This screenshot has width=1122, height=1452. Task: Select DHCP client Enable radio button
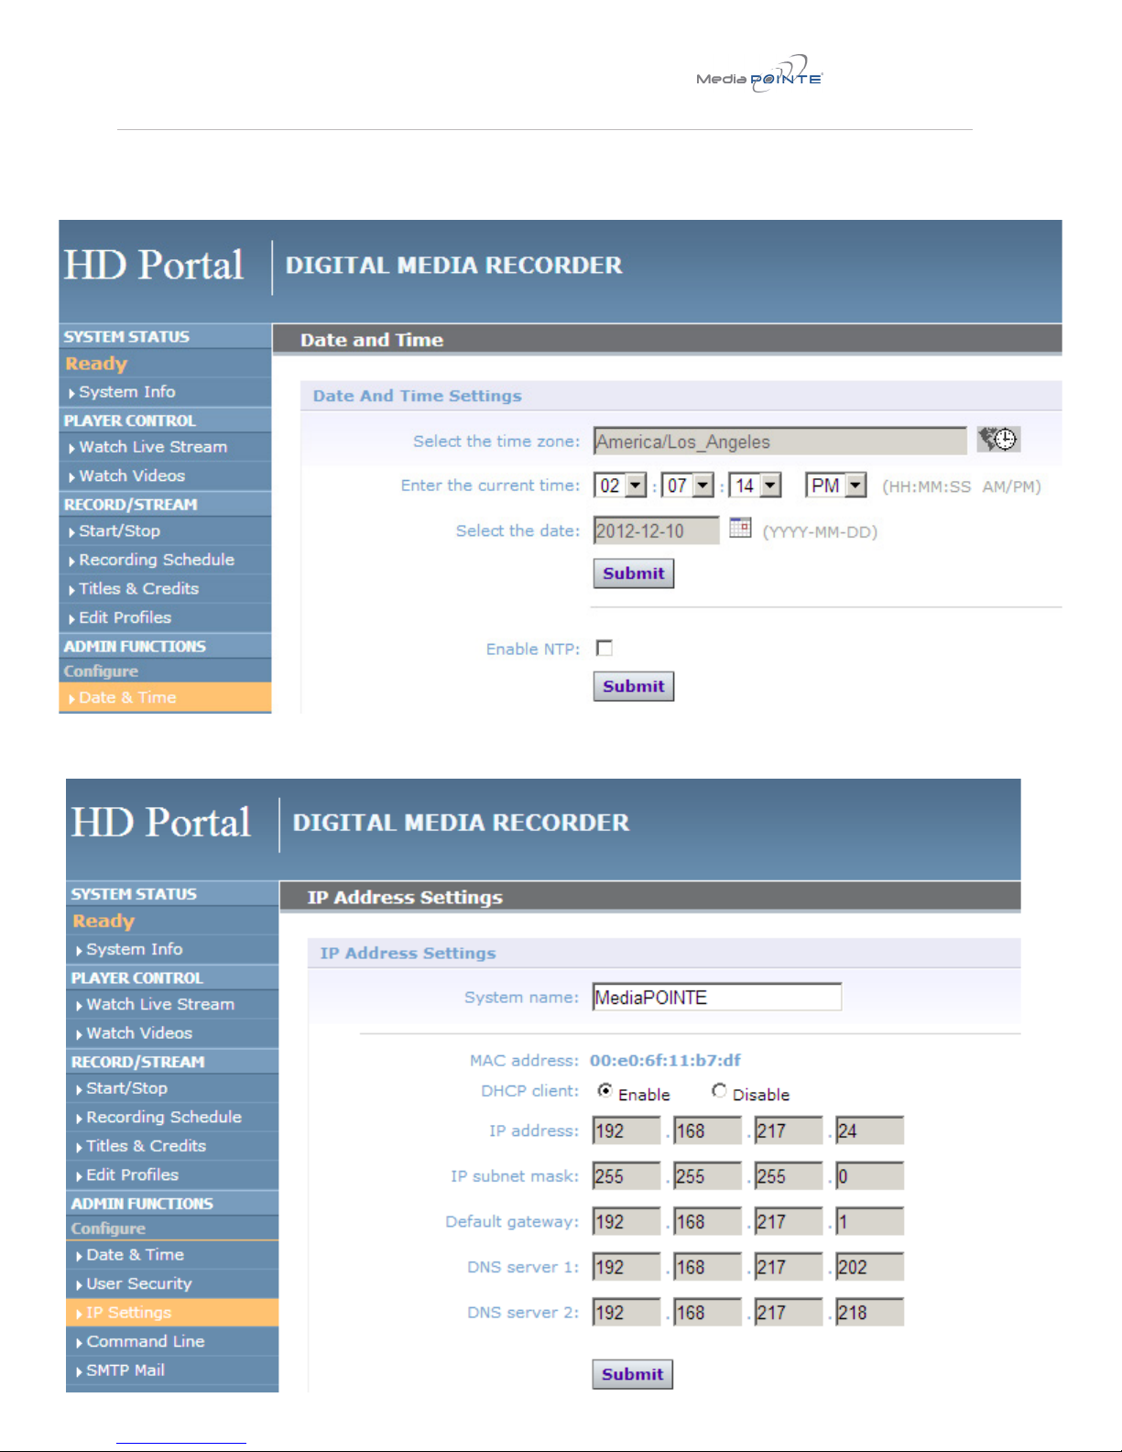tap(605, 1090)
